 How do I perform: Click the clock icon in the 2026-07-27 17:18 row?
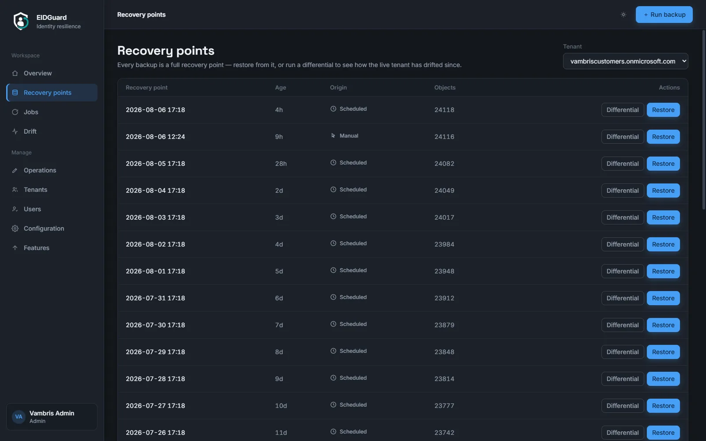pos(334,405)
